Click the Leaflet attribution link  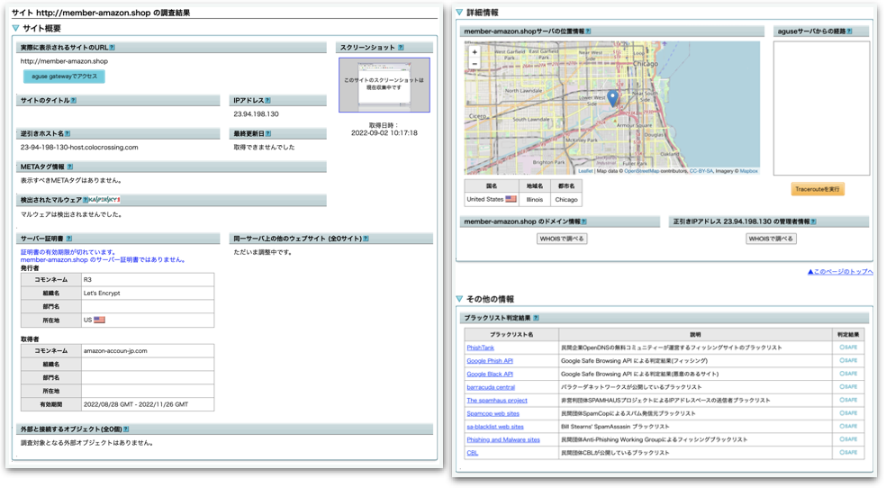tap(585, 171)
